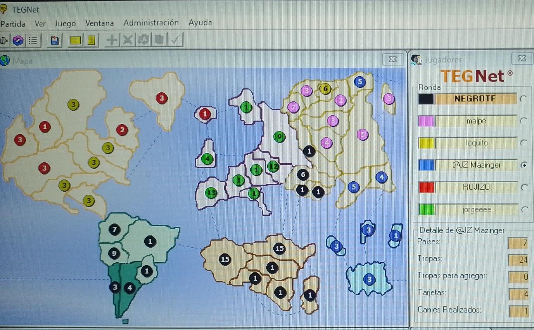
Task: Click the Tropas value field showing 24
Action: [518, 260]
